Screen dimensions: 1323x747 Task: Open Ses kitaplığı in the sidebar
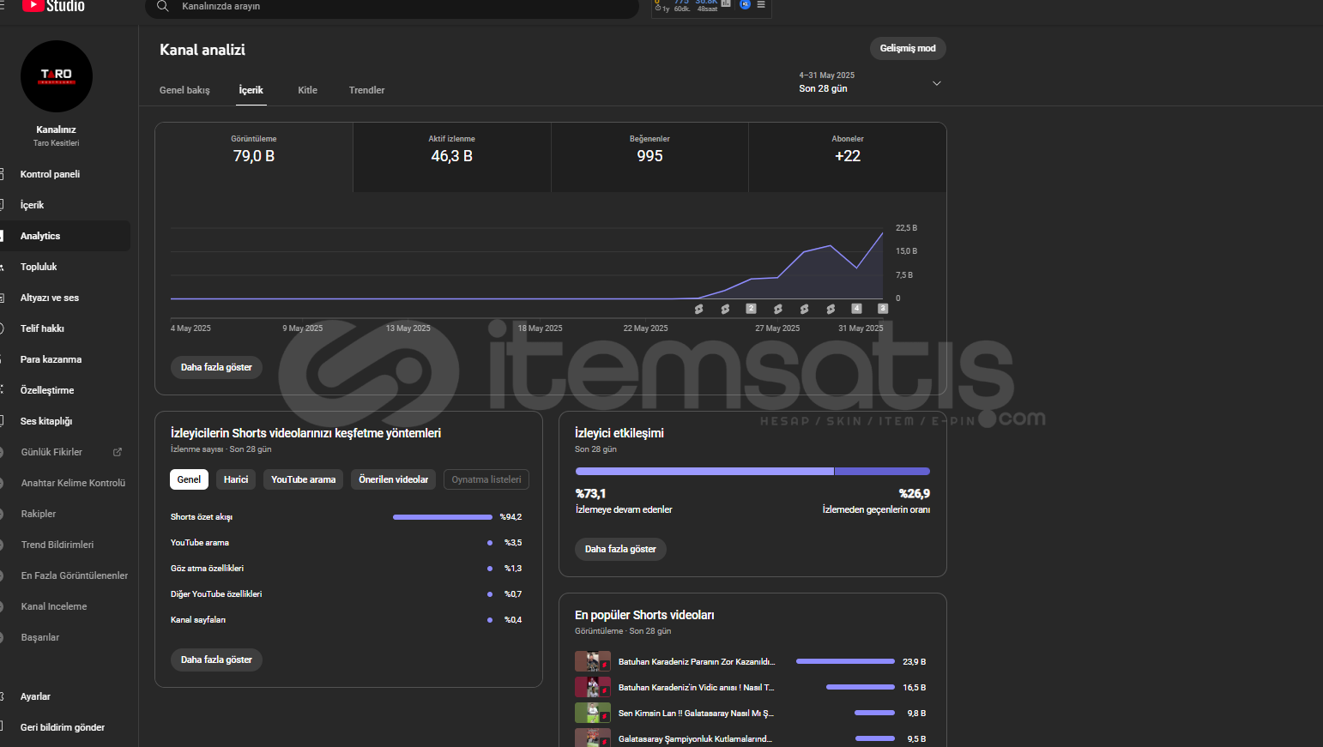coord(65,421)
